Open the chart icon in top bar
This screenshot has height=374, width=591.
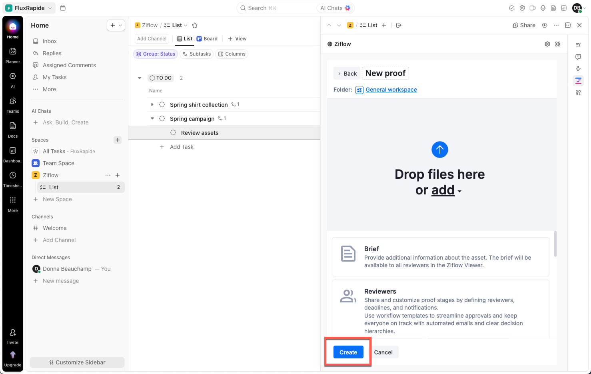pyautogui.click(x=564, y=8)
